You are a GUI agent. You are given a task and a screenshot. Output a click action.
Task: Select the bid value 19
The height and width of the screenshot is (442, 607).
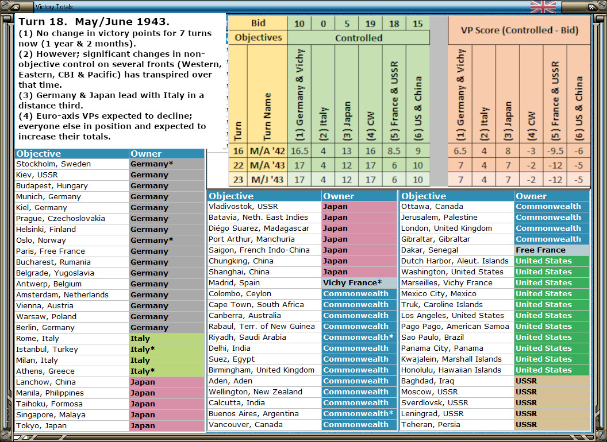pos(371,23)
